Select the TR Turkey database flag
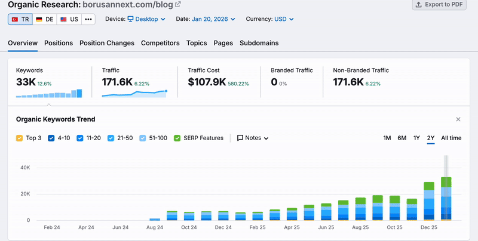Screen dimensions: 478x241 point(19,19)
